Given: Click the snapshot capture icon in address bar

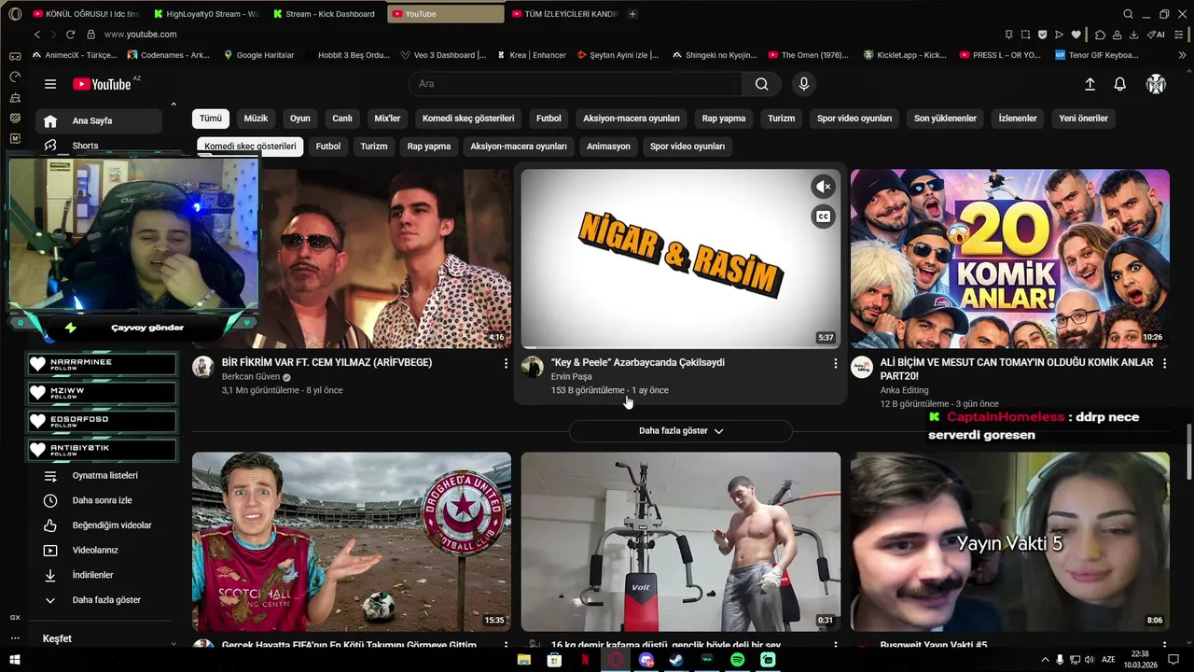Looking at the screenshot, I should coord(1025,35).
